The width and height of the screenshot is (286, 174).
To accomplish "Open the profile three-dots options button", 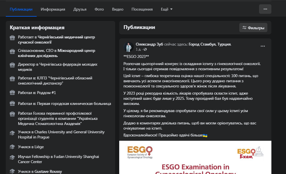I will pos(265,9).
